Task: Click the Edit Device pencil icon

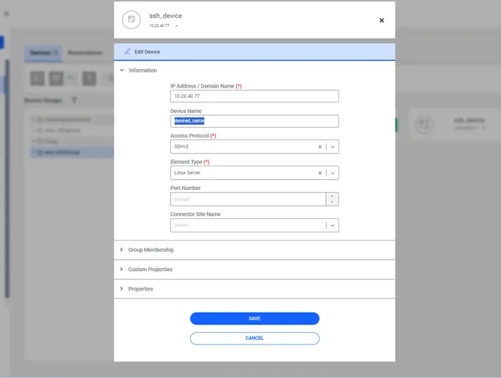Action: [x=128, y=51]
